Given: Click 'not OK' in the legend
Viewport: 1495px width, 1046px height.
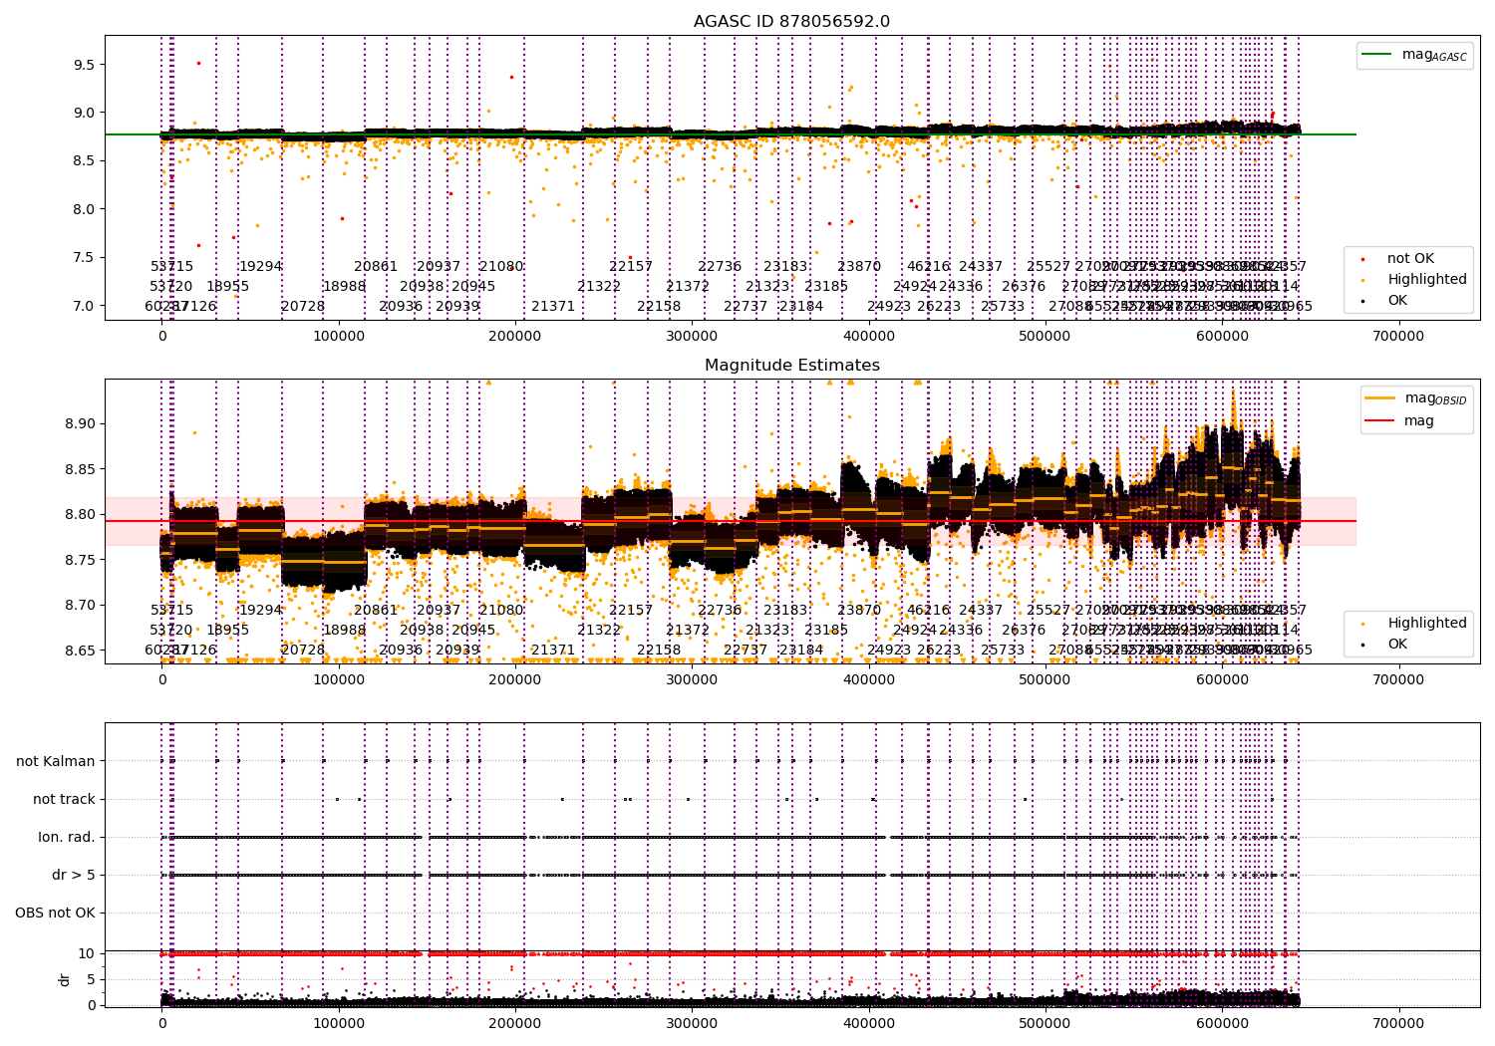Looking at the screenshot, I should [1409, 259].
